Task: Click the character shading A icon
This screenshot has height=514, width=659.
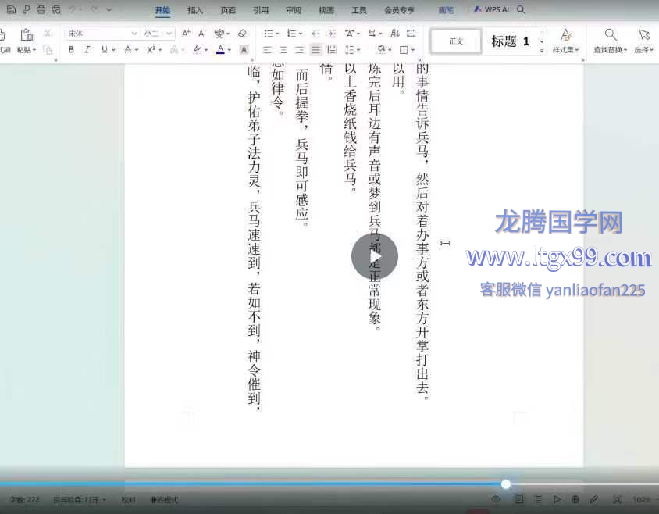Action: pos(244,49)
